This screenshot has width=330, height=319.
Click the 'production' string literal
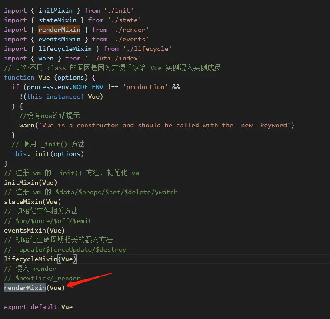145,87
